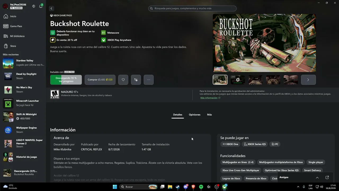339x191 pixels.
Task: Go back using the back arrow button
Action: point(52,8)
